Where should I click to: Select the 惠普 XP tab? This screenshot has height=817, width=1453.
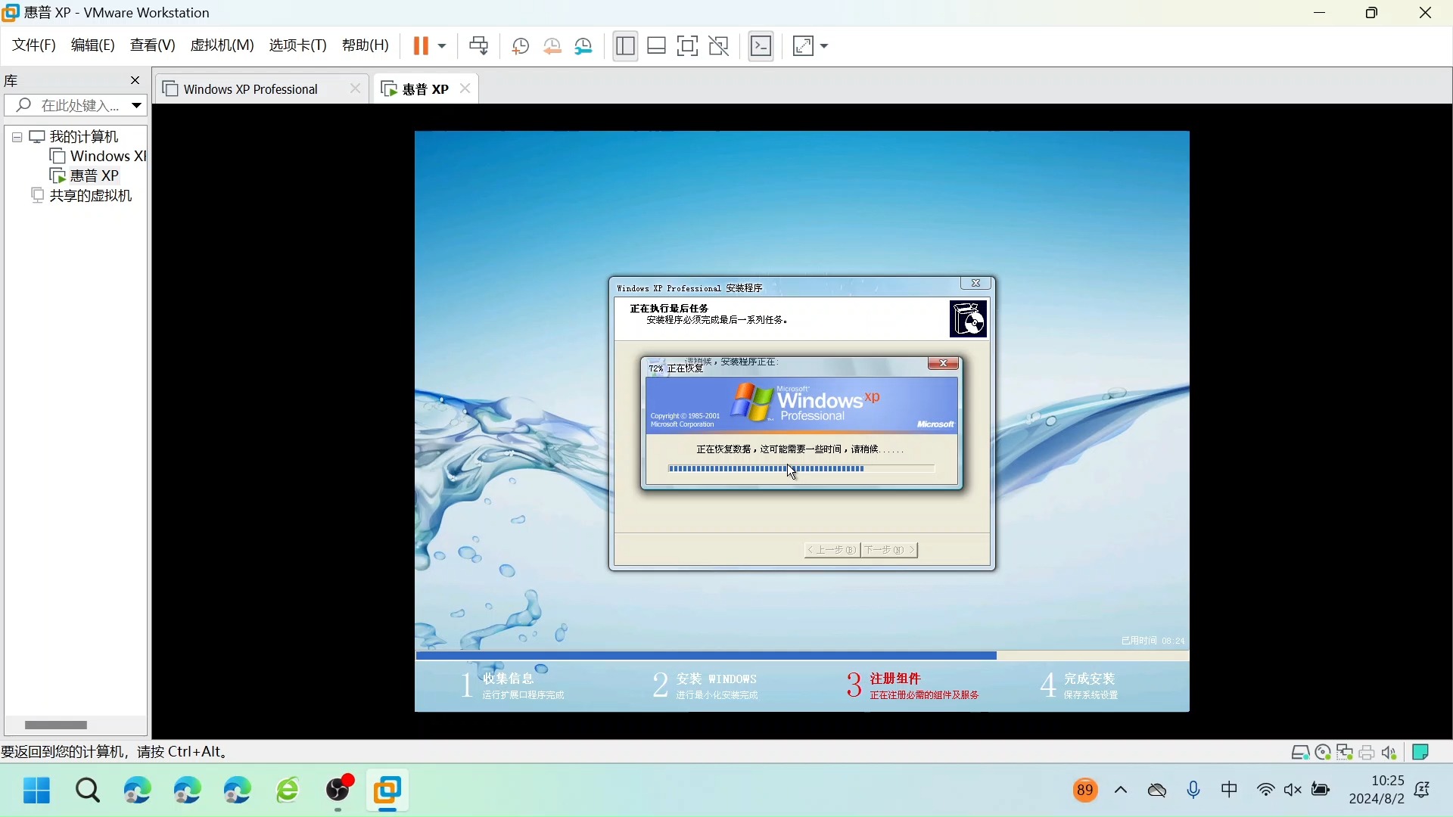pyautogui.click(x=425, y=89)
